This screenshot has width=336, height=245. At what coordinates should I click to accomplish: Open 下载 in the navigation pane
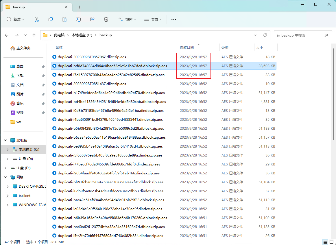[20, 76]
